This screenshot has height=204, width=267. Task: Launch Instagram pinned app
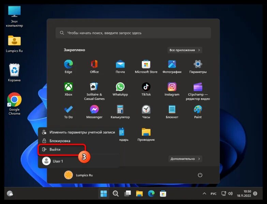coord(172,89)
